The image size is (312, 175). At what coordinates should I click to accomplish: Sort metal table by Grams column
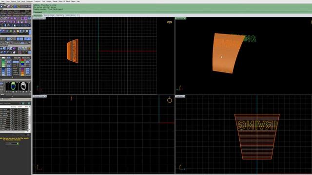pos(14,107)
